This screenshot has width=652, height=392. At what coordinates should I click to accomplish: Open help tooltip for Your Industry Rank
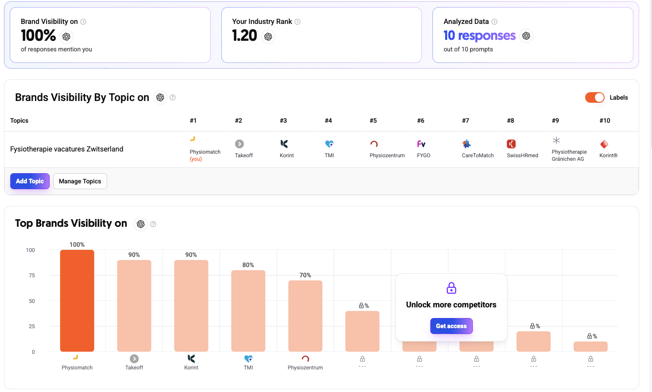coord(297,22)
